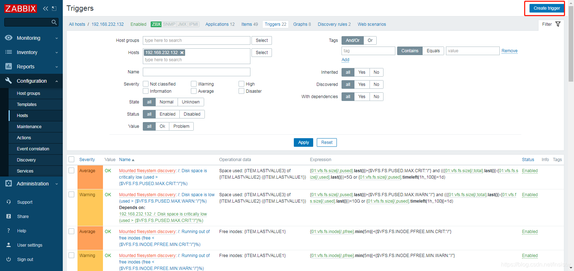Click the ZBX availability badge
The width and height of the screenshot is (574, 271).
click(x=156, y=24)
